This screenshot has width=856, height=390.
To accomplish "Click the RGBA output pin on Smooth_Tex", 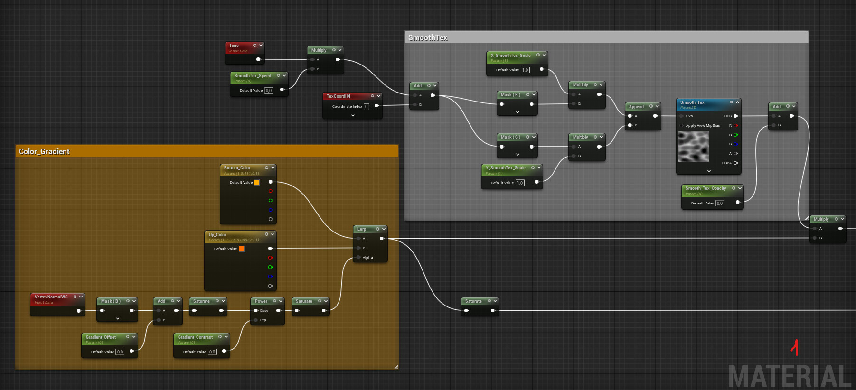I will click(735, 163).
